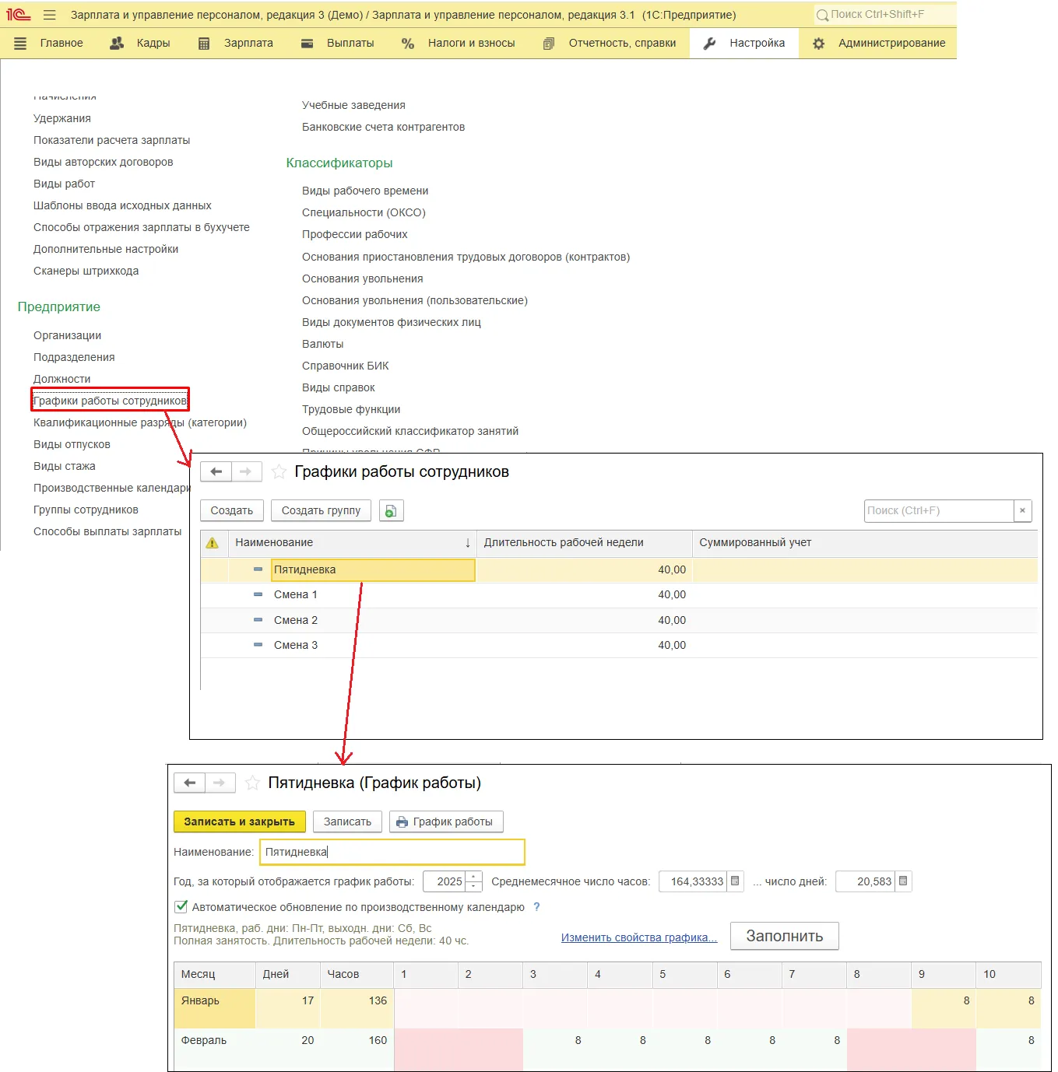
Task: Sort by the Наименование column header
Action: [353, 542]
